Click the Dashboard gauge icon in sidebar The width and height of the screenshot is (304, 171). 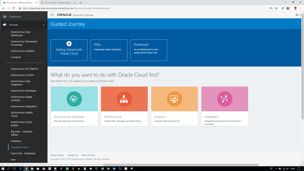point(5,17)
